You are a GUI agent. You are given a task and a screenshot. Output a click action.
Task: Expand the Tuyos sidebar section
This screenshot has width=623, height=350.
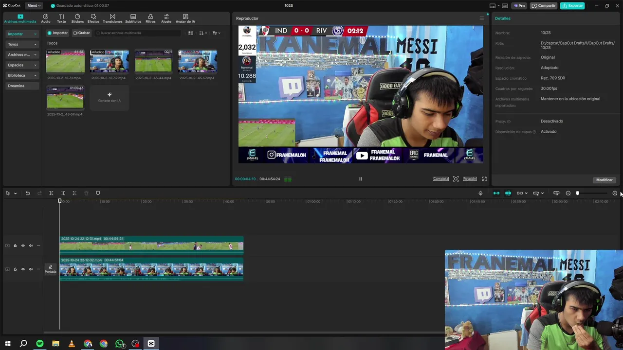[22, 44]
